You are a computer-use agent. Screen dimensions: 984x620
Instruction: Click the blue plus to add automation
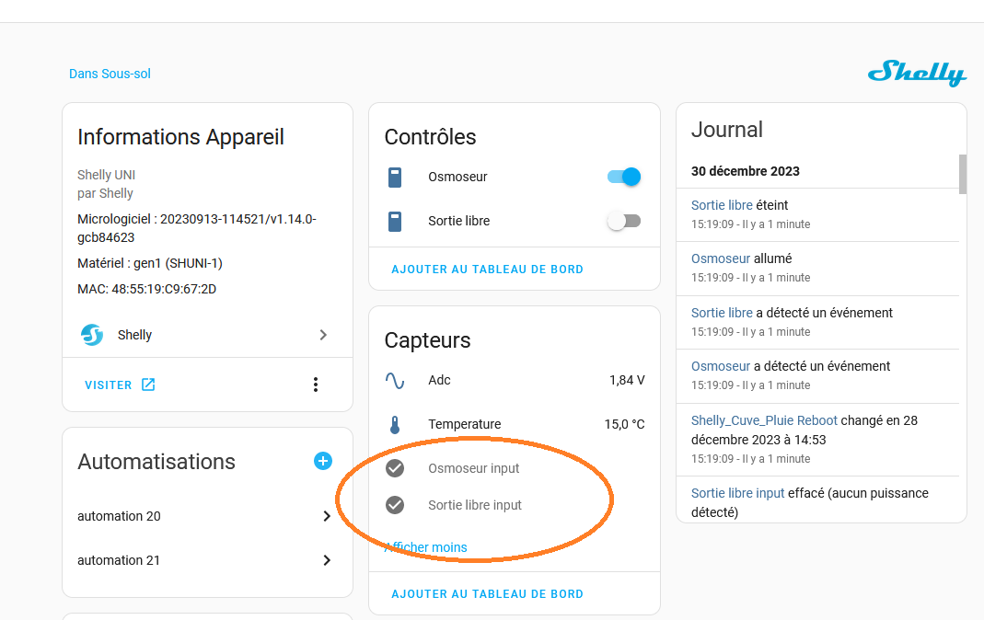(322, 461)
